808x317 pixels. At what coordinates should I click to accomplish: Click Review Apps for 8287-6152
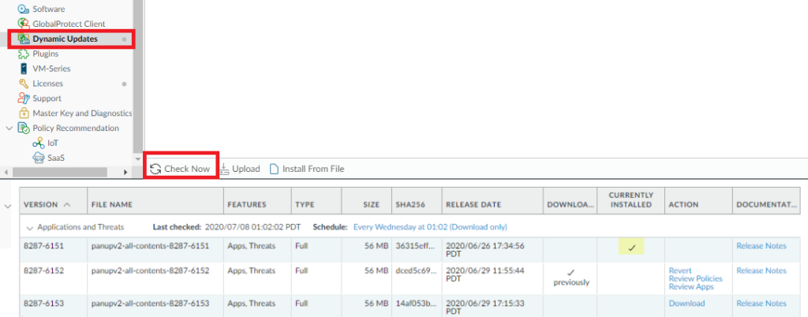coord(691,286)
